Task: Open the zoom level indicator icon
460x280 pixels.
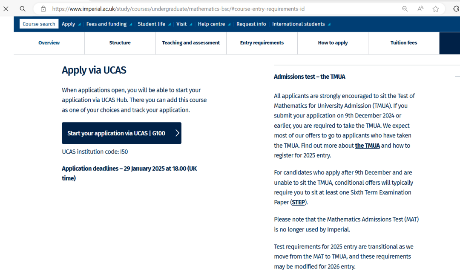Action: (405, 9)
